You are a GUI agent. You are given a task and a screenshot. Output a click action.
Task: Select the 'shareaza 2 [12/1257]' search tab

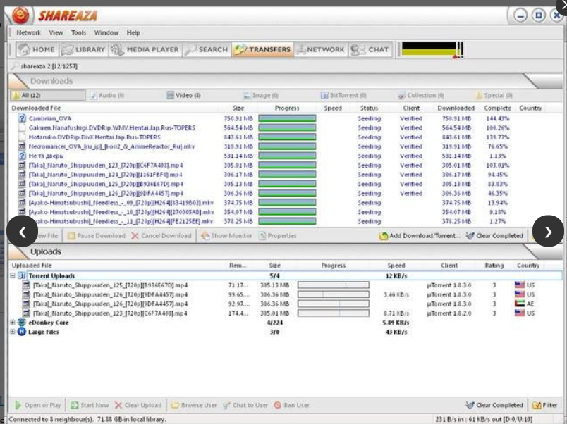point(44,66)
